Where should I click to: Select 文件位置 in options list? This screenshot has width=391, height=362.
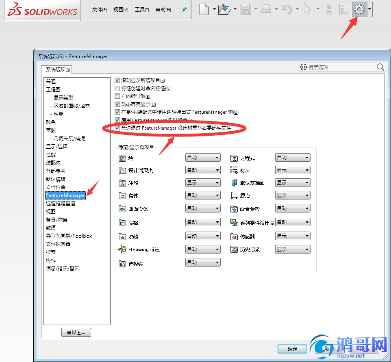pos(56,187)
